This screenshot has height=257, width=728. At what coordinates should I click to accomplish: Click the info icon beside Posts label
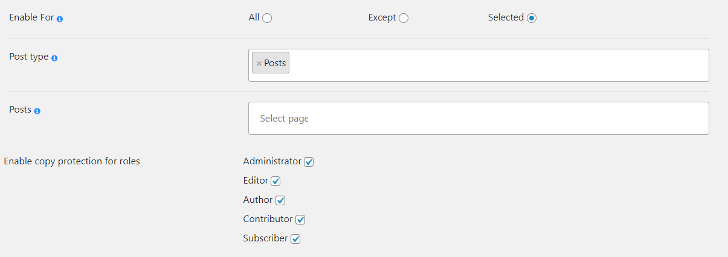pyautogui.click(x=37, y=111)
